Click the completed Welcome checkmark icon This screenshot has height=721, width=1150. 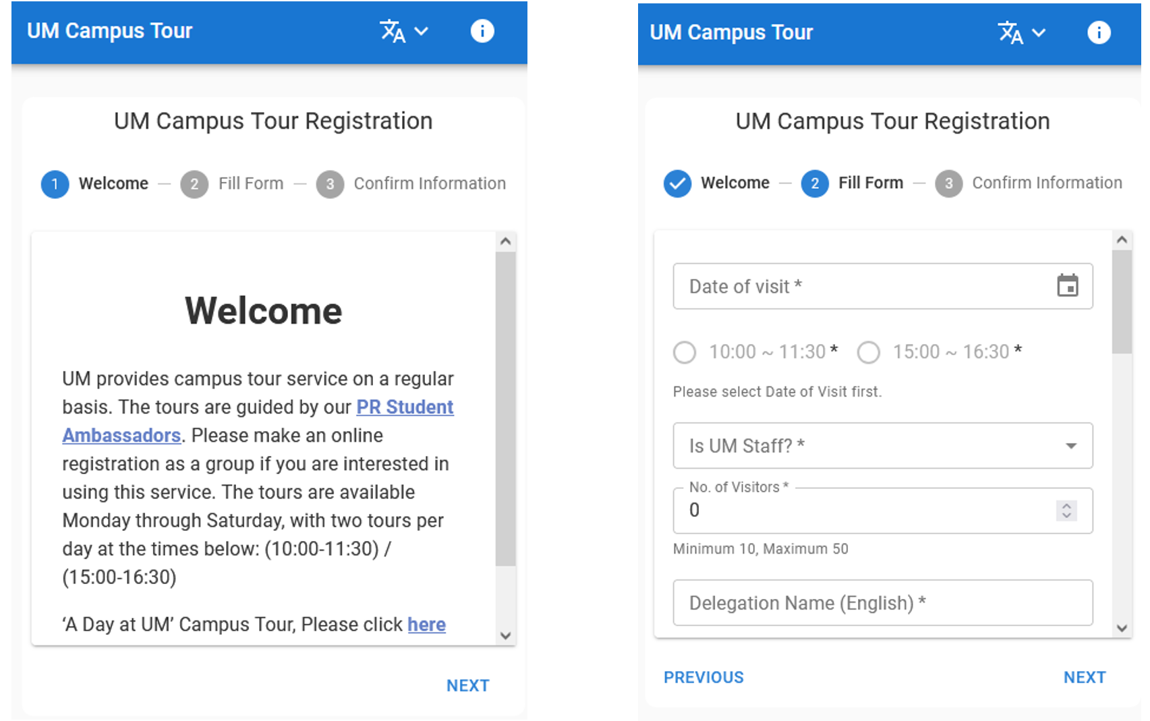pyautogui.click(x=677, y=183)
